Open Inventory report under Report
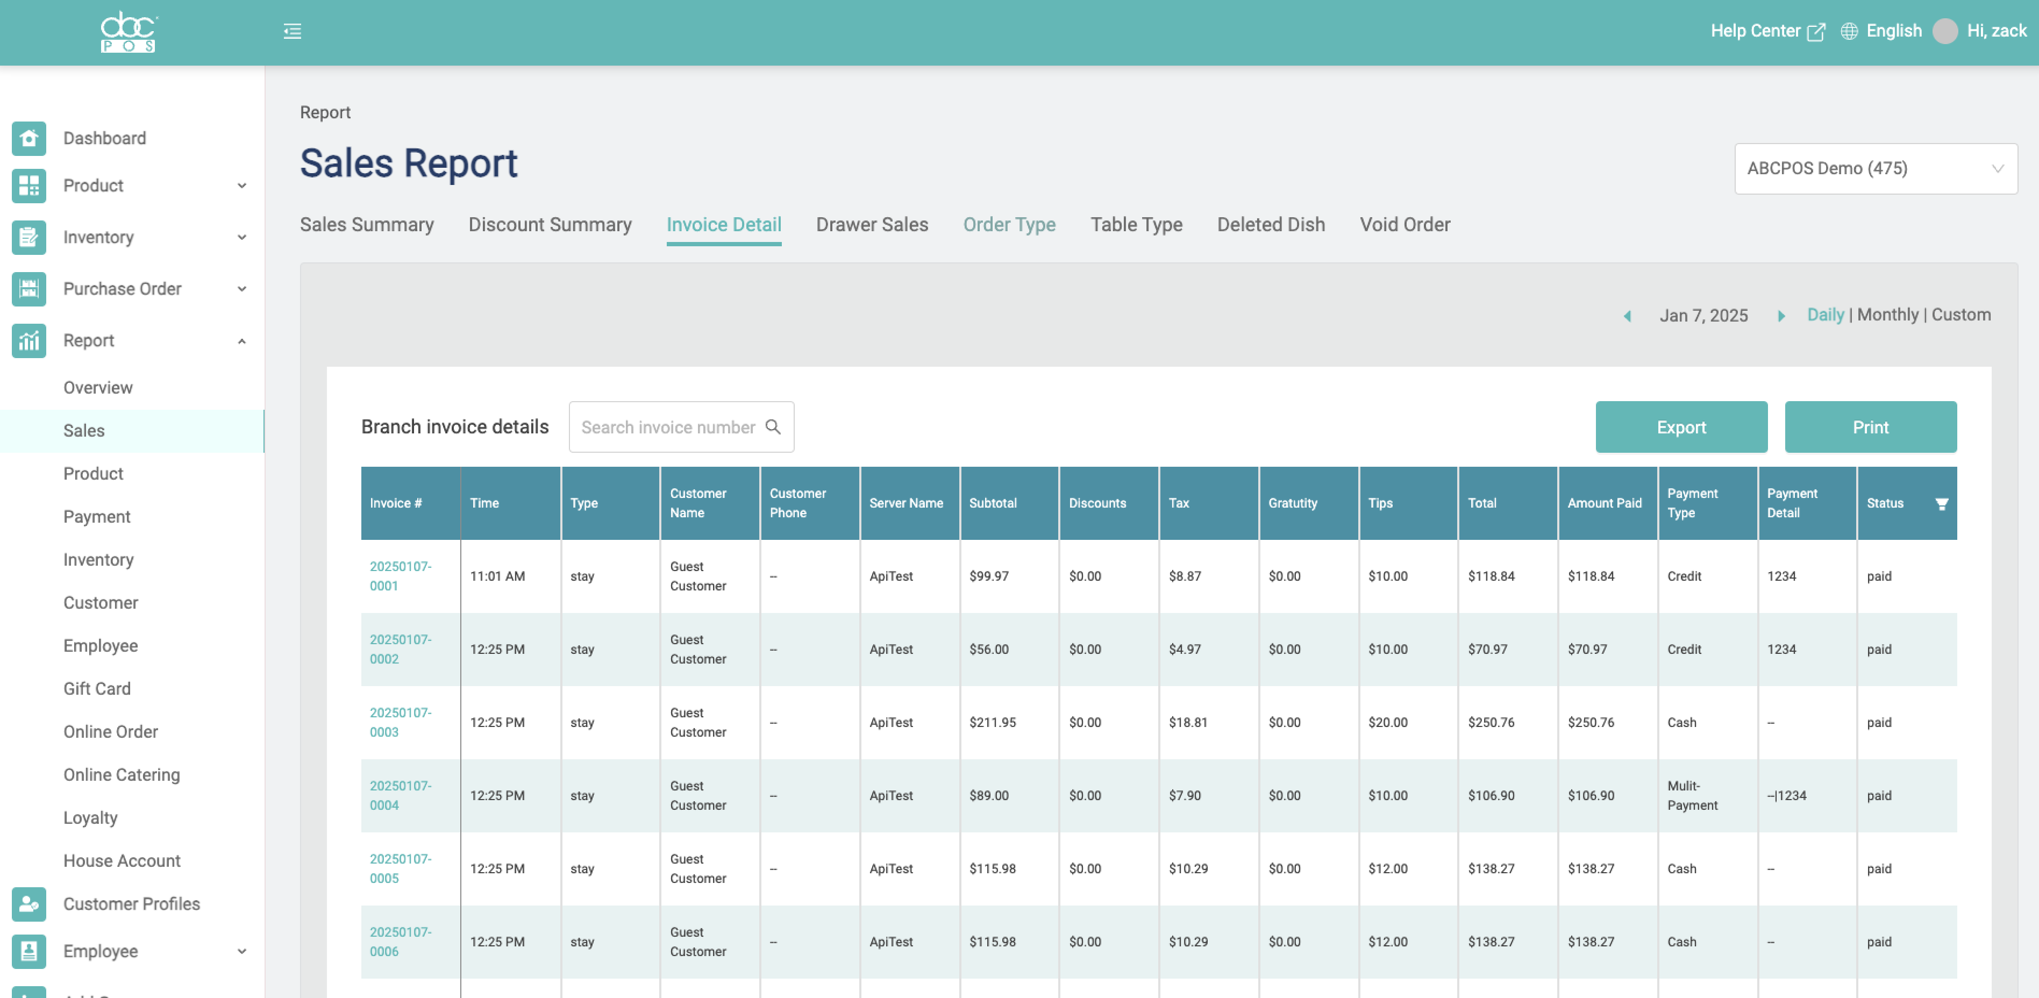 [98, 560]
